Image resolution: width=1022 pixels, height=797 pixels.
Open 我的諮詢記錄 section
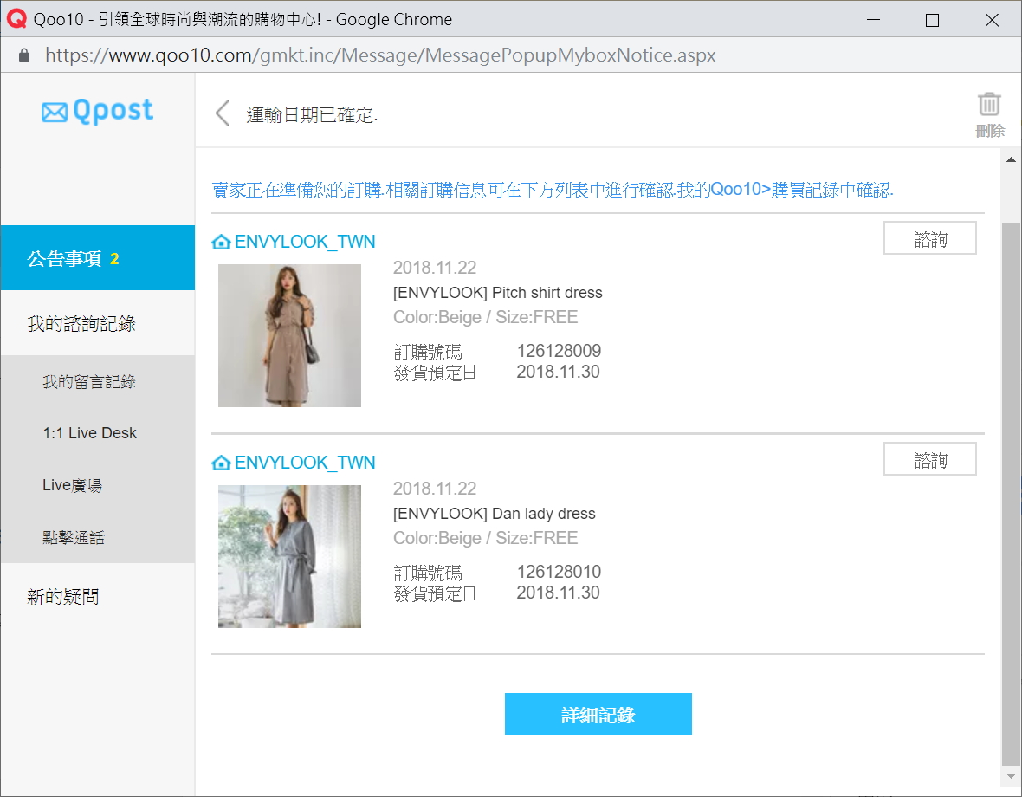[x=98, y=323]
